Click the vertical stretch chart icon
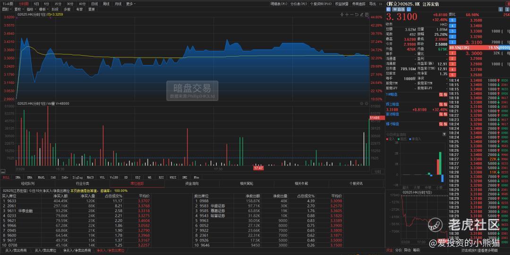The height and width of the screenshot is (255, 510). [x=342, y=15]
